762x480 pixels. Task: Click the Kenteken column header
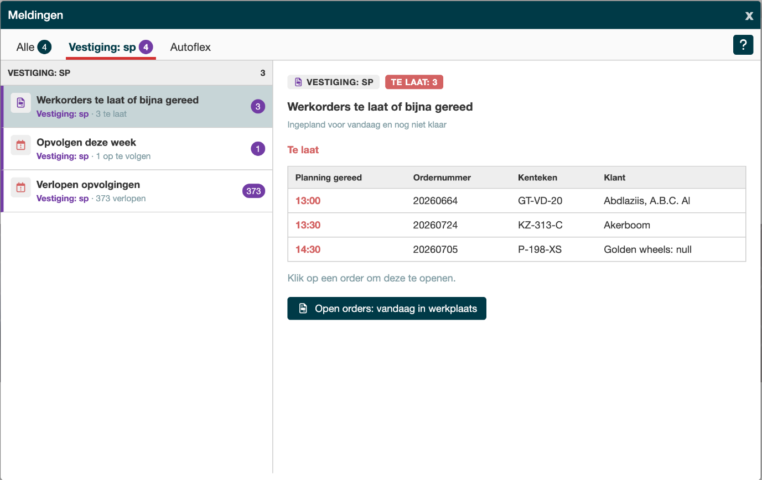(x=537, y=178)
